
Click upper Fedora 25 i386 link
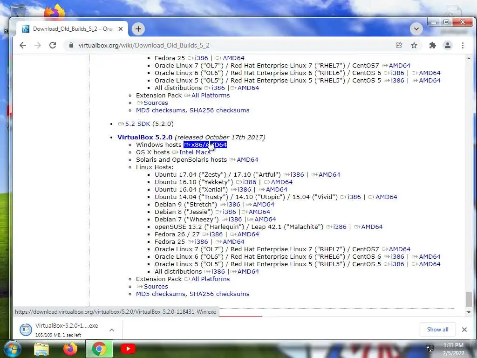click(198, 58)
